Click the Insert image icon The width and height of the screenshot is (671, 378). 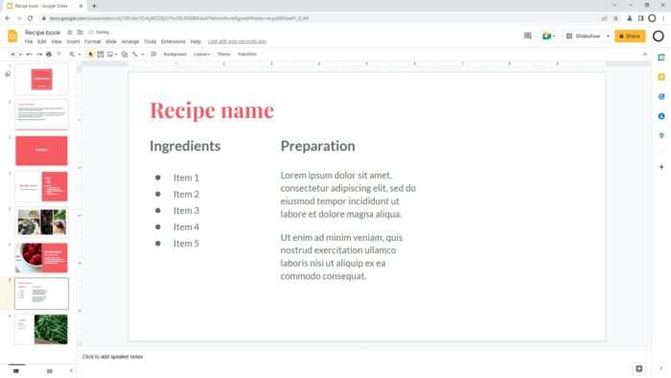click(110, 55)
